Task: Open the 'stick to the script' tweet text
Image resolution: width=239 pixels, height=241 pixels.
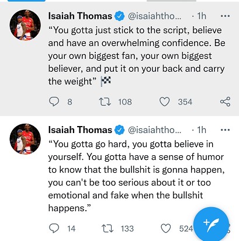Action: (x=136, y=56)
